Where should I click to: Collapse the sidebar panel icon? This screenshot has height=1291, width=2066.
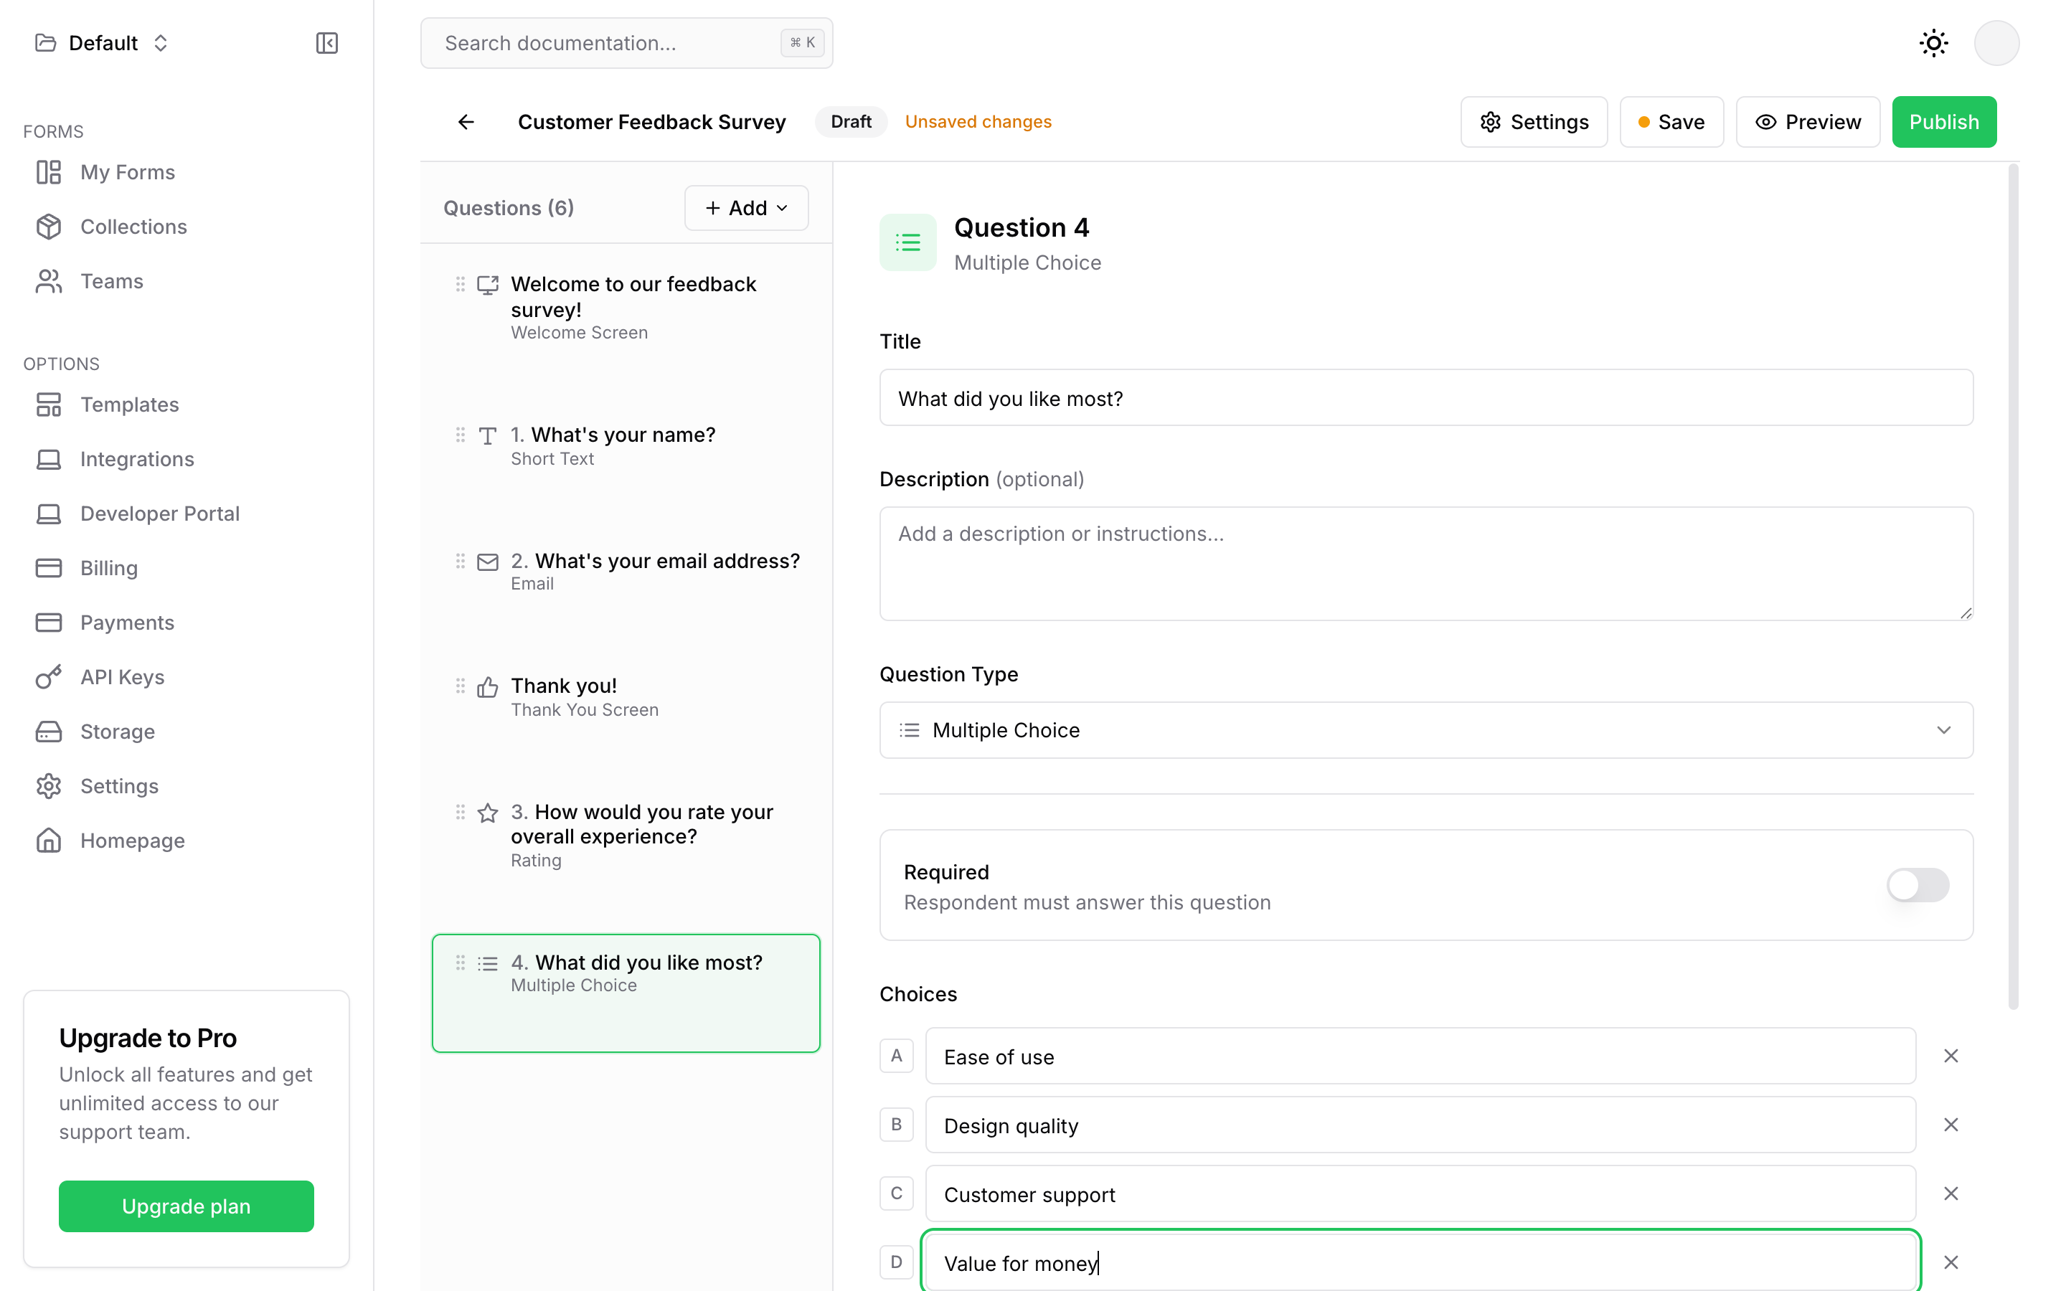pos(327,43)
